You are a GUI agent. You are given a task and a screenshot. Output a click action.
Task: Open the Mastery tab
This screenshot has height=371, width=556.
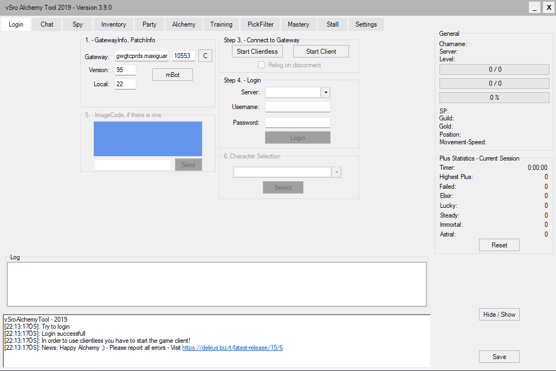click(298, 24)
